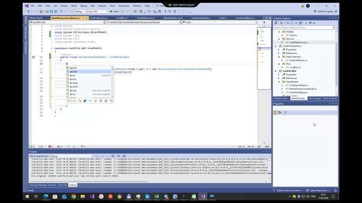Switch to the CardDto.cs editor tab

[x=122, y=18]
